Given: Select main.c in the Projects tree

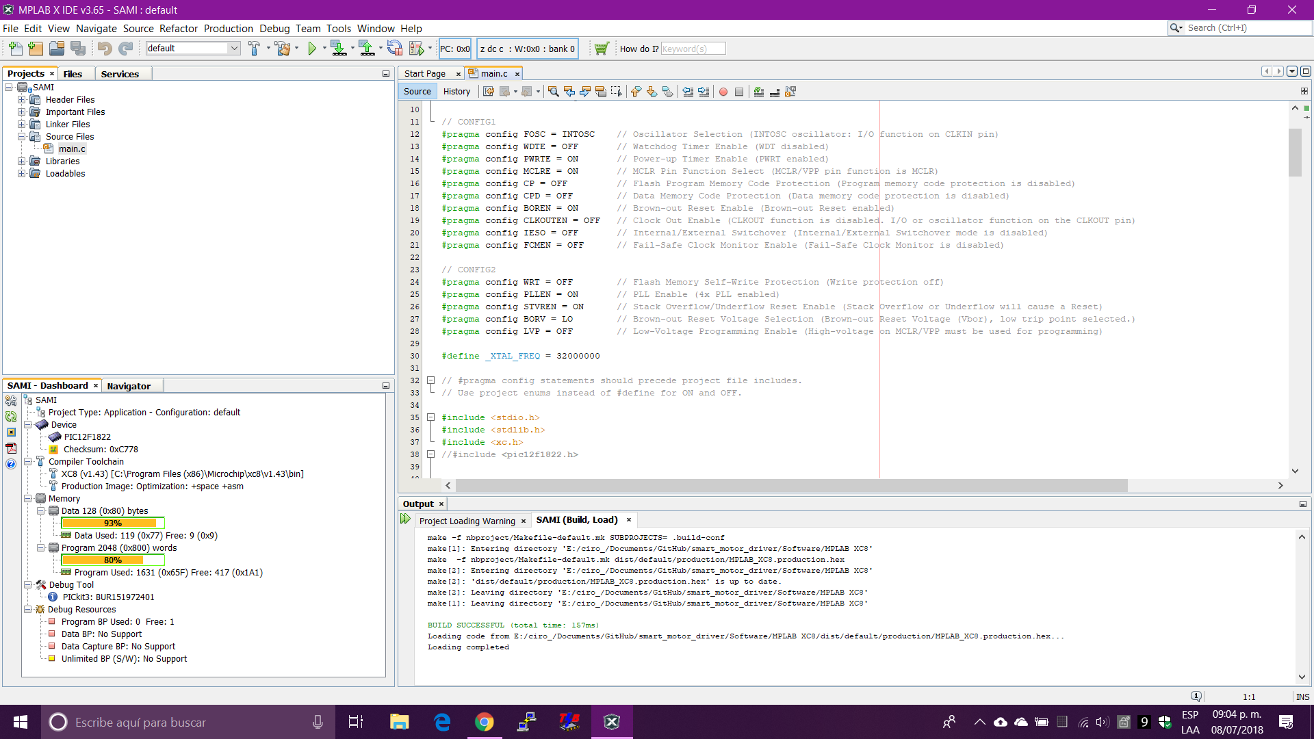Looking at the screenshot, I should [x=72, y=149].
